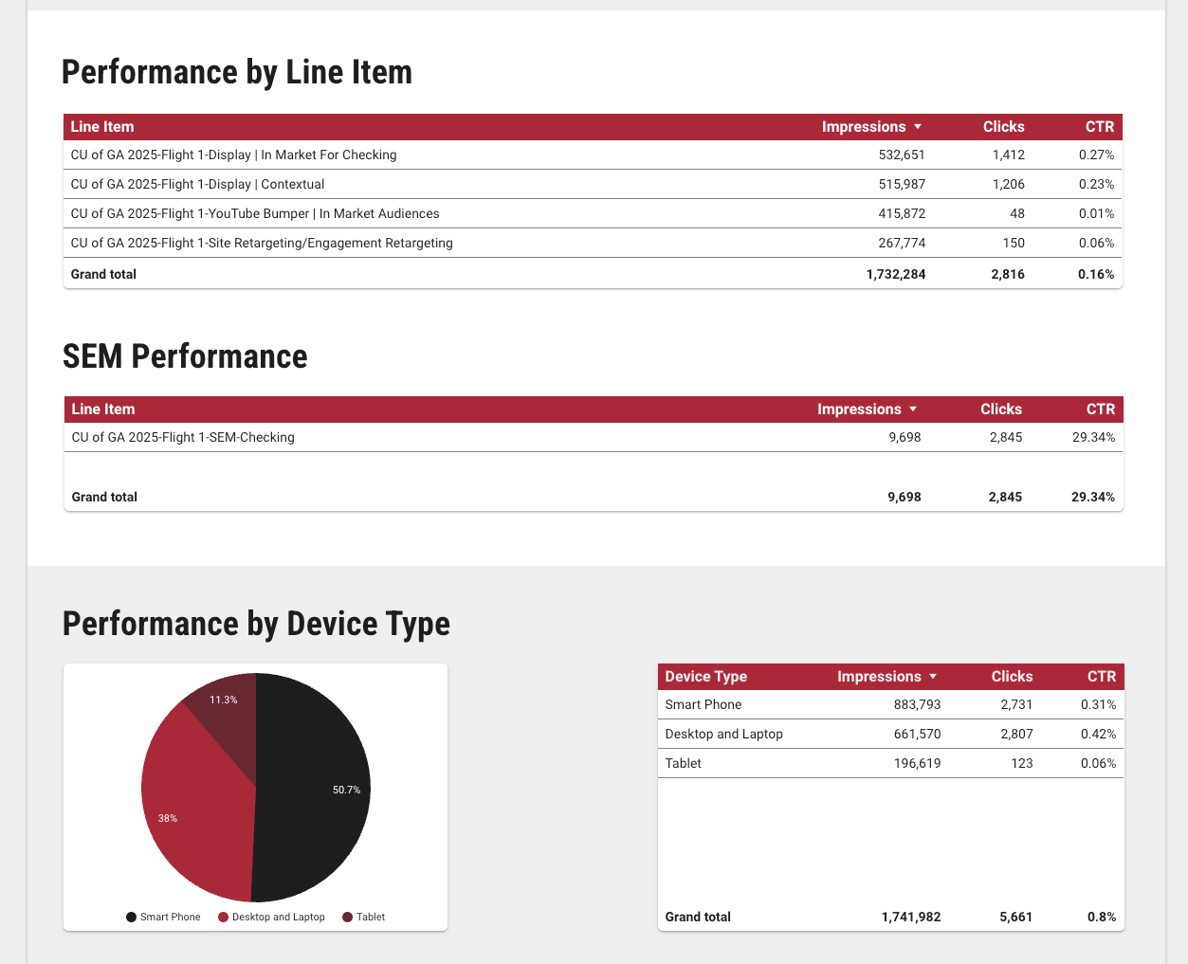Click the Smart Phone legend dot
Screen dimensions: 1188x964
point(131,918)
